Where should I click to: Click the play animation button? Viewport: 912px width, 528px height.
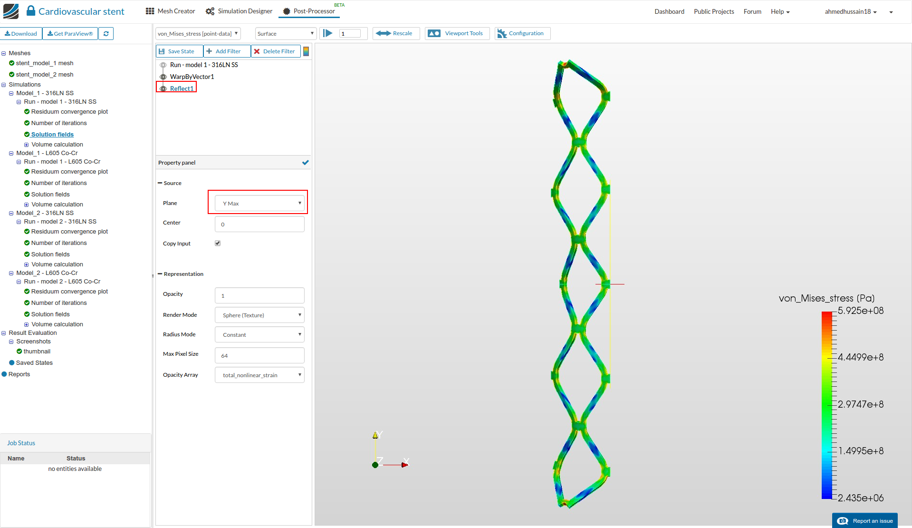[328, 33]
